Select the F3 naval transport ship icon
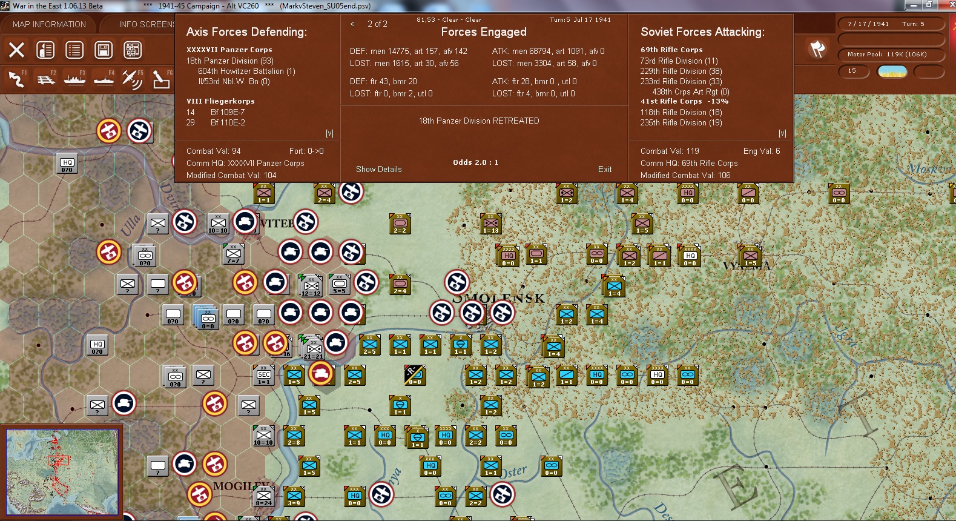The height and width of the screenshot is (521, 956). pos(74,79)
